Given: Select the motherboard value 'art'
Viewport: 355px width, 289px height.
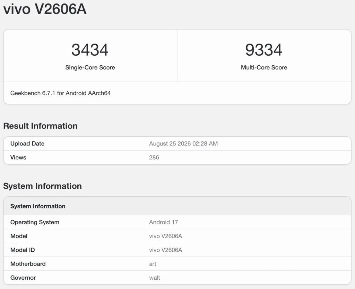Looking at the screenshot, I should 153,264.
